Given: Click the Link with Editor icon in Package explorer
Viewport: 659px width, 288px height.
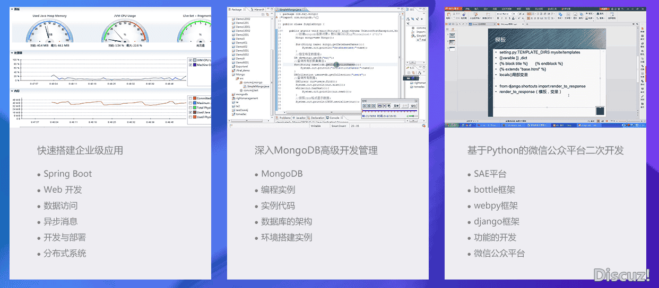Looking at the screenshot, I should (267, 14).
